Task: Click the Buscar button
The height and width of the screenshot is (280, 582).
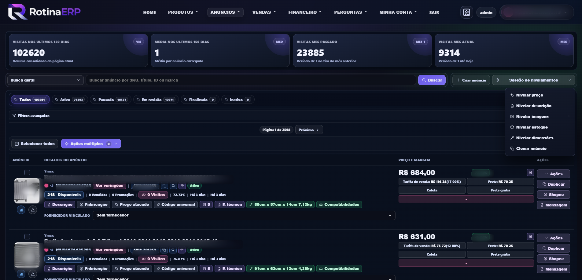Action: tap(432, 80)
